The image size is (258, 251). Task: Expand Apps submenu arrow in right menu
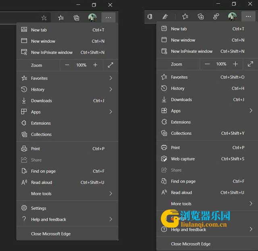[x=251, y=110]
